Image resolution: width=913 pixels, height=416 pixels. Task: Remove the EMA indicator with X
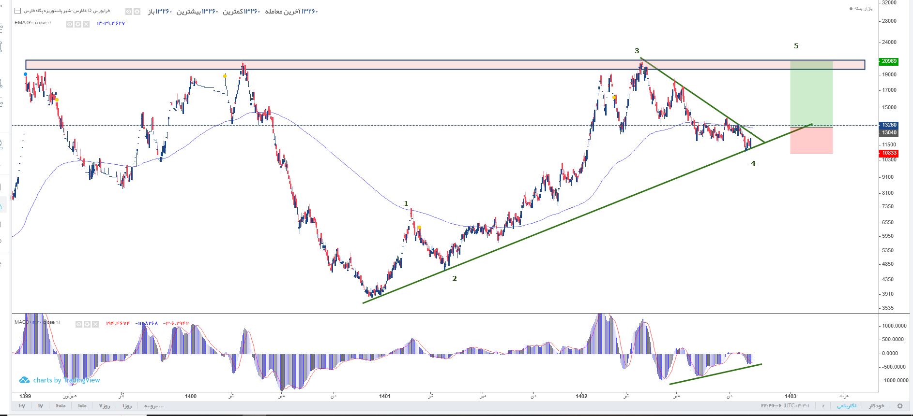pyautogui.click(x=86, y=24)
